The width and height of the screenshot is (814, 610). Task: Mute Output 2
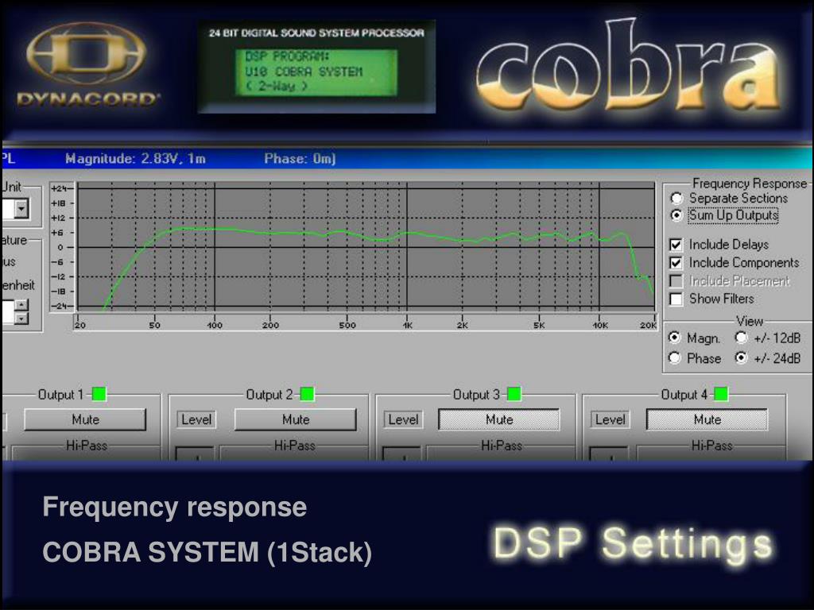296,419
